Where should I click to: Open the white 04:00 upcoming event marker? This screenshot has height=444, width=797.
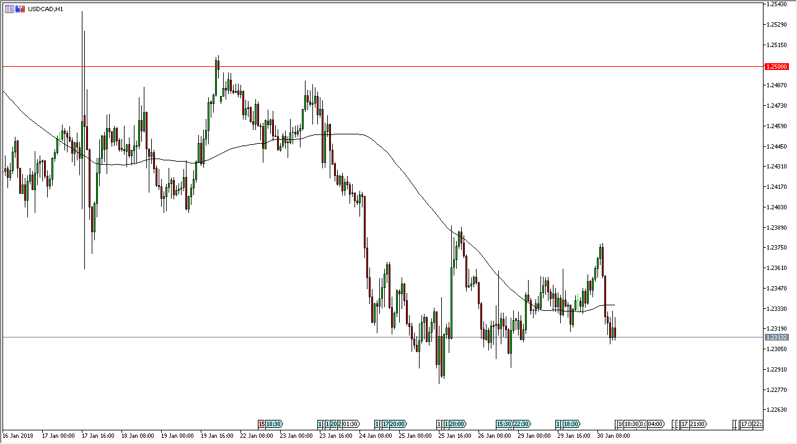click(655, 424)
